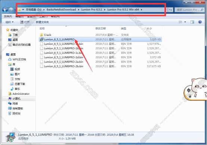The image size is (207, 145).
Task: Click the search magnifier icon
Action: click(x=202, y=10)
